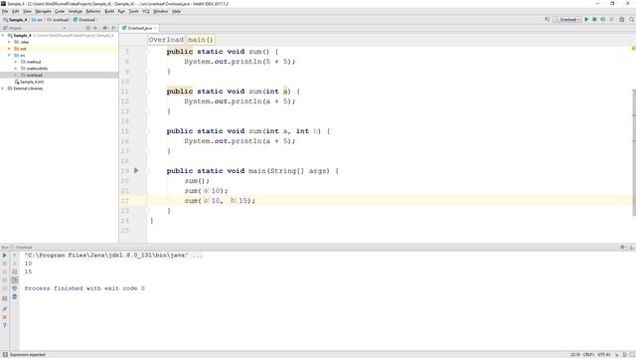Screen dimensions: 636x358
Task: Open Run panel help question mark
Action: click(4, 325)
